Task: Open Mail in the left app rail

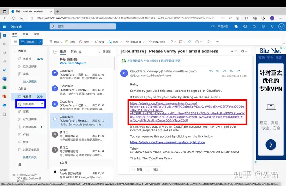Action: pyautogui.click(x=4, y=35)
